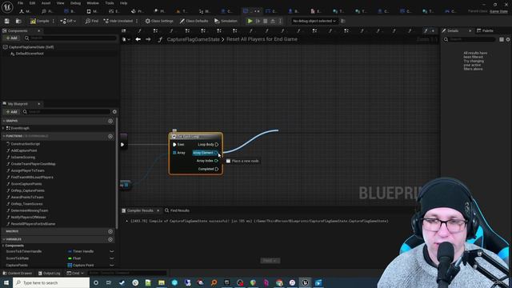Open My Blueprint settings gear
This screenshot has width=512, height=288.
pyautogui.click(x=114, y=112)
